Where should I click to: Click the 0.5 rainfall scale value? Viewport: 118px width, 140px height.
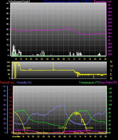(11, 113)
